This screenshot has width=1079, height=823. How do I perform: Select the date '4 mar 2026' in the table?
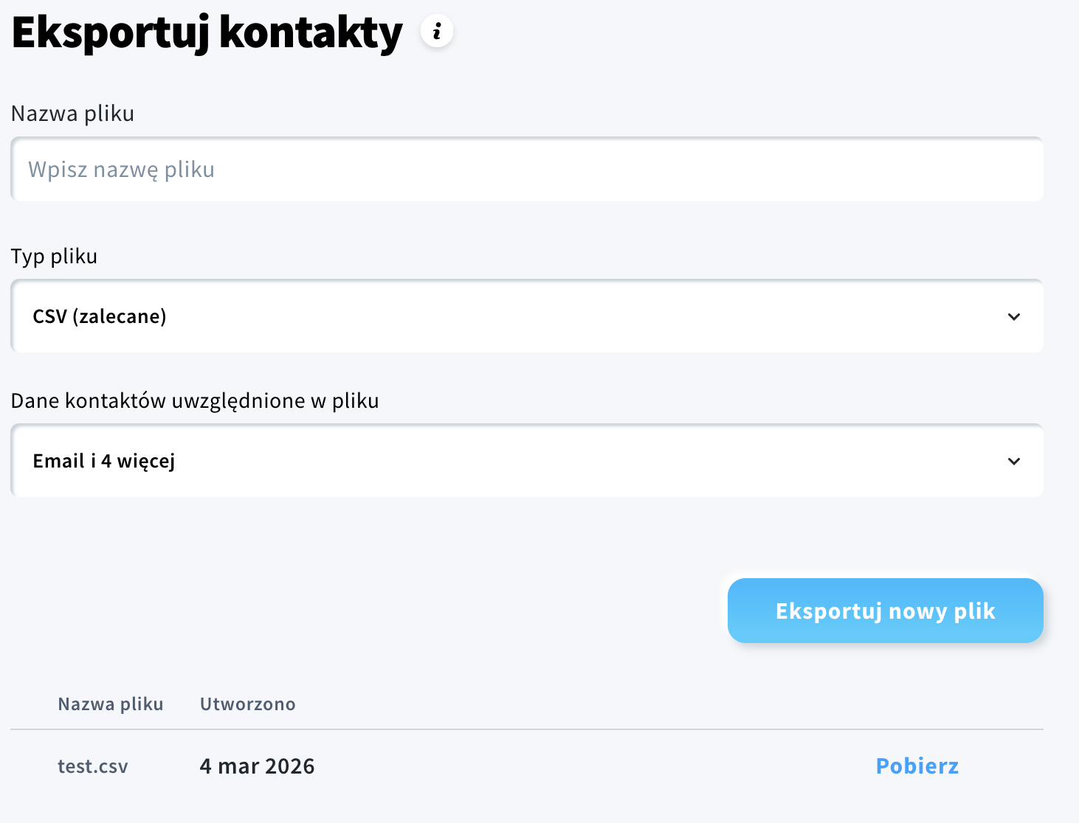click(x=257, y=765)
